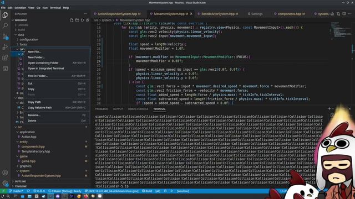Click master branch in status bar
This screenshot has height=199, width=355.
point(16,191)
